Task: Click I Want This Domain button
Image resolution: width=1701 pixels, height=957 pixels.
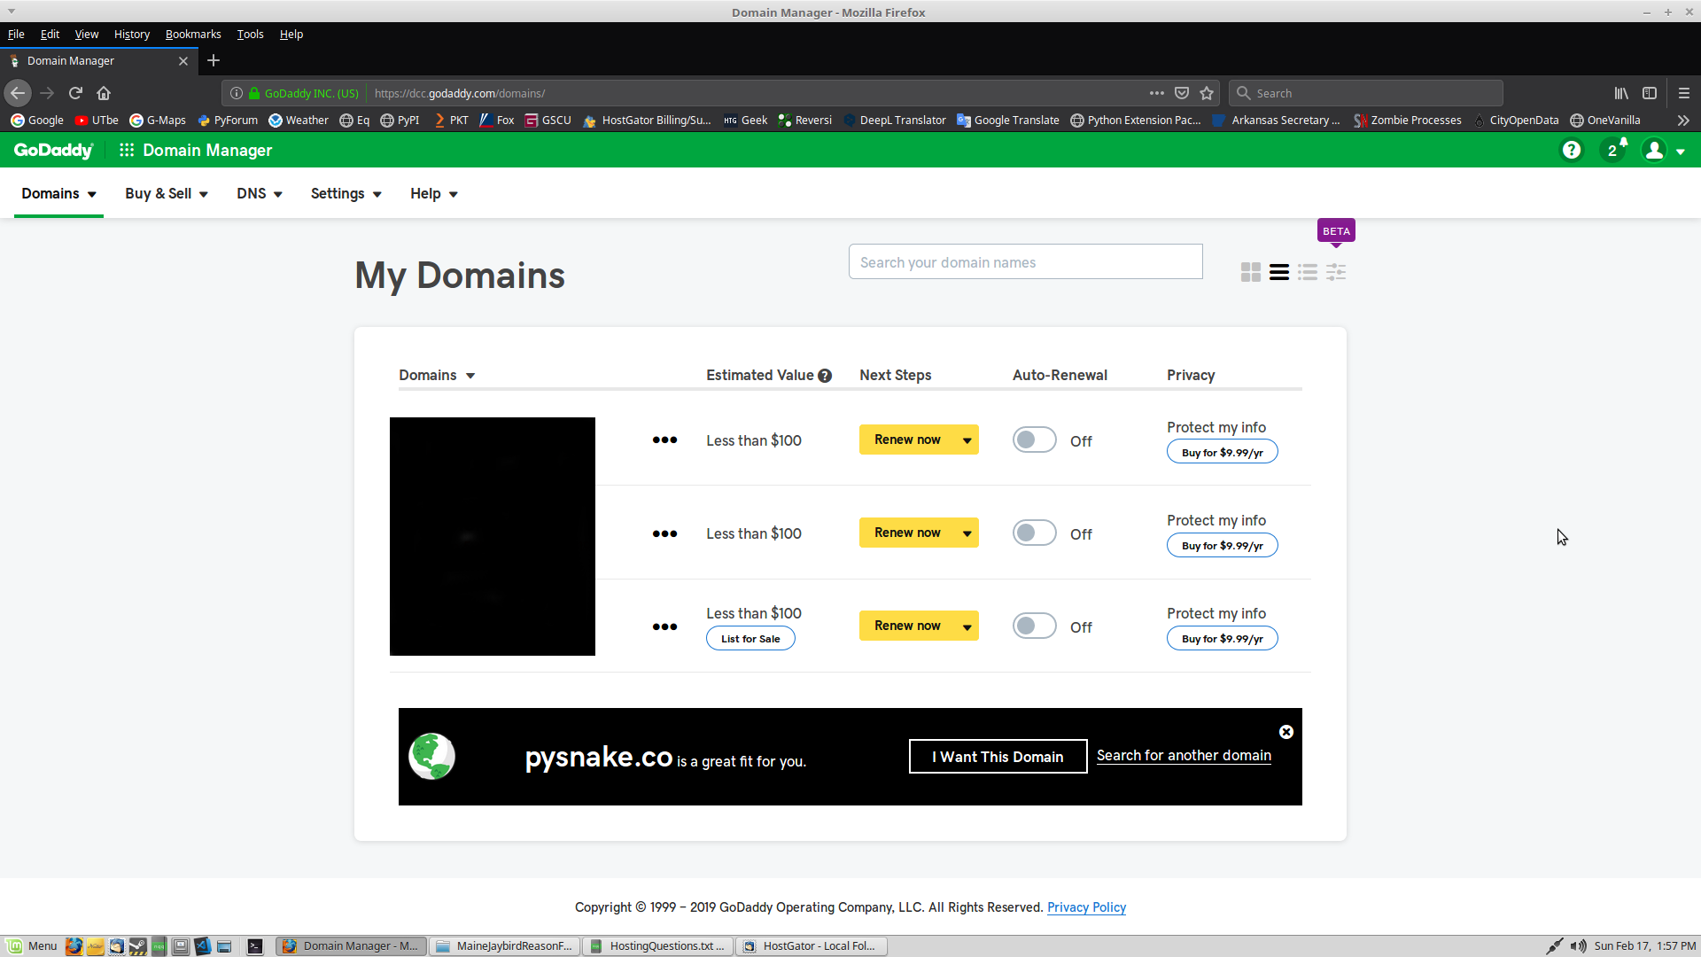Action: click(998, 757)
